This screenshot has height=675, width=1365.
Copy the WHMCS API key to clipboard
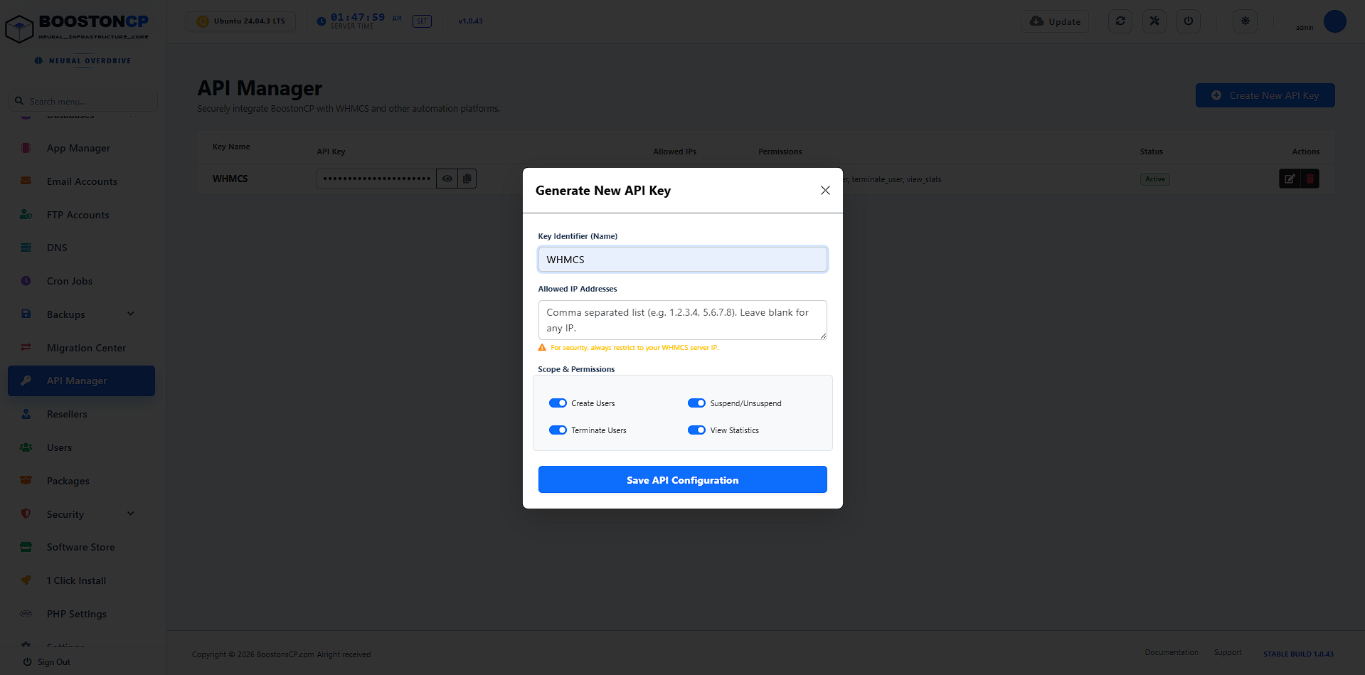[x=467, y=179]
